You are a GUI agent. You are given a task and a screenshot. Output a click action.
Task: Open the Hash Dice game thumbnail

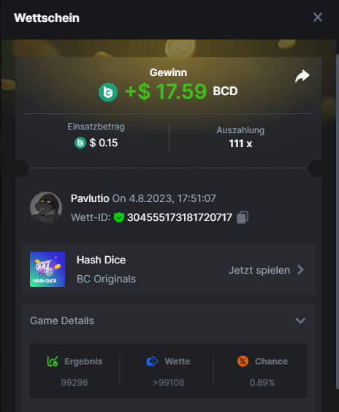(x=47, y=269)
